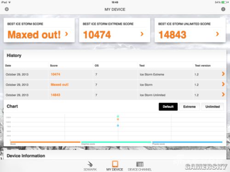Screen dimensions: 230x172
Task: Click the History section heading
Action: pyautogui.click(x=14, y=56)
